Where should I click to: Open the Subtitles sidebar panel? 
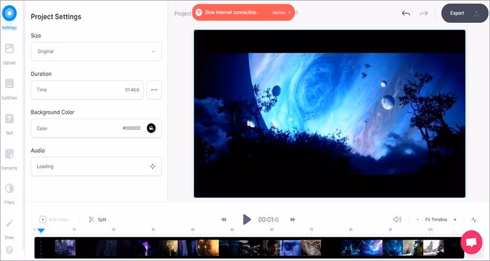9,89
